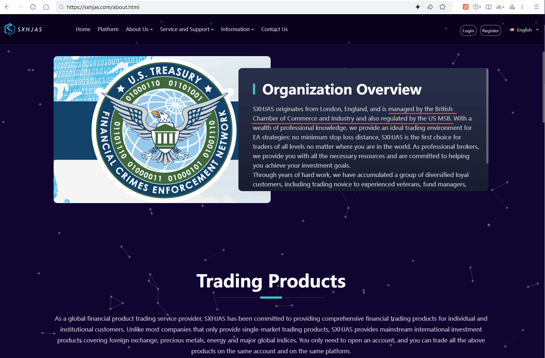This screenshot has width=545, height=358.
Task: Click the text 'managed by the British'
Action: coord(420,109)
